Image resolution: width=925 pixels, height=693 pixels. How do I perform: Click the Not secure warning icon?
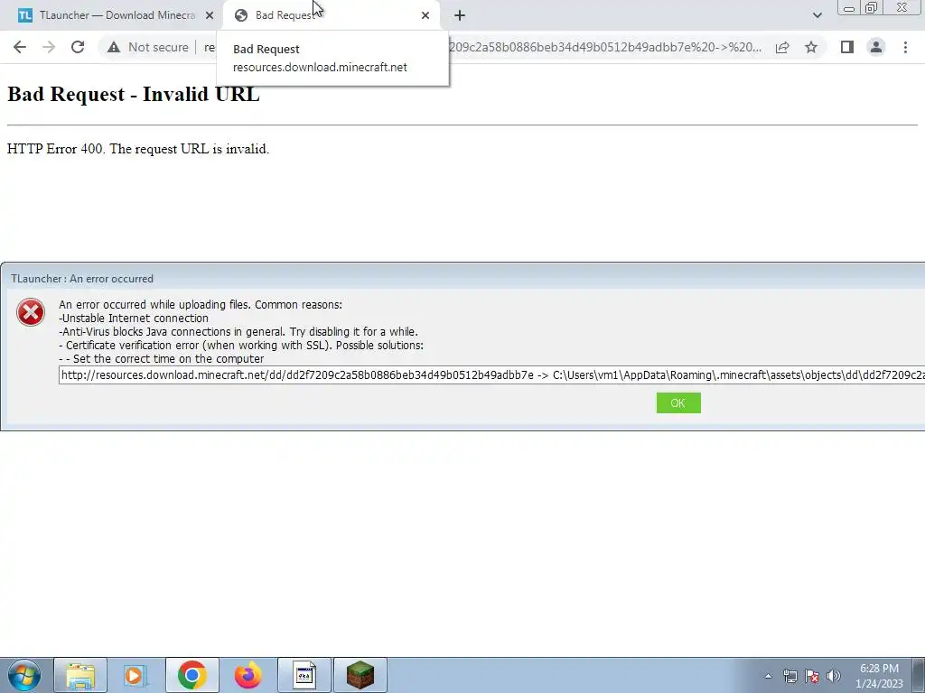113,47
